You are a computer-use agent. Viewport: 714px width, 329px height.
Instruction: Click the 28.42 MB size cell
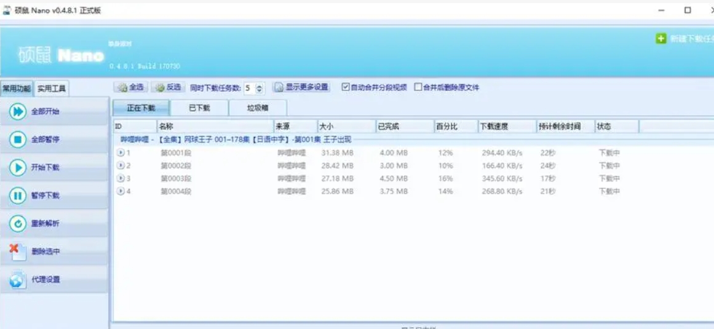(x=338, y=165)
